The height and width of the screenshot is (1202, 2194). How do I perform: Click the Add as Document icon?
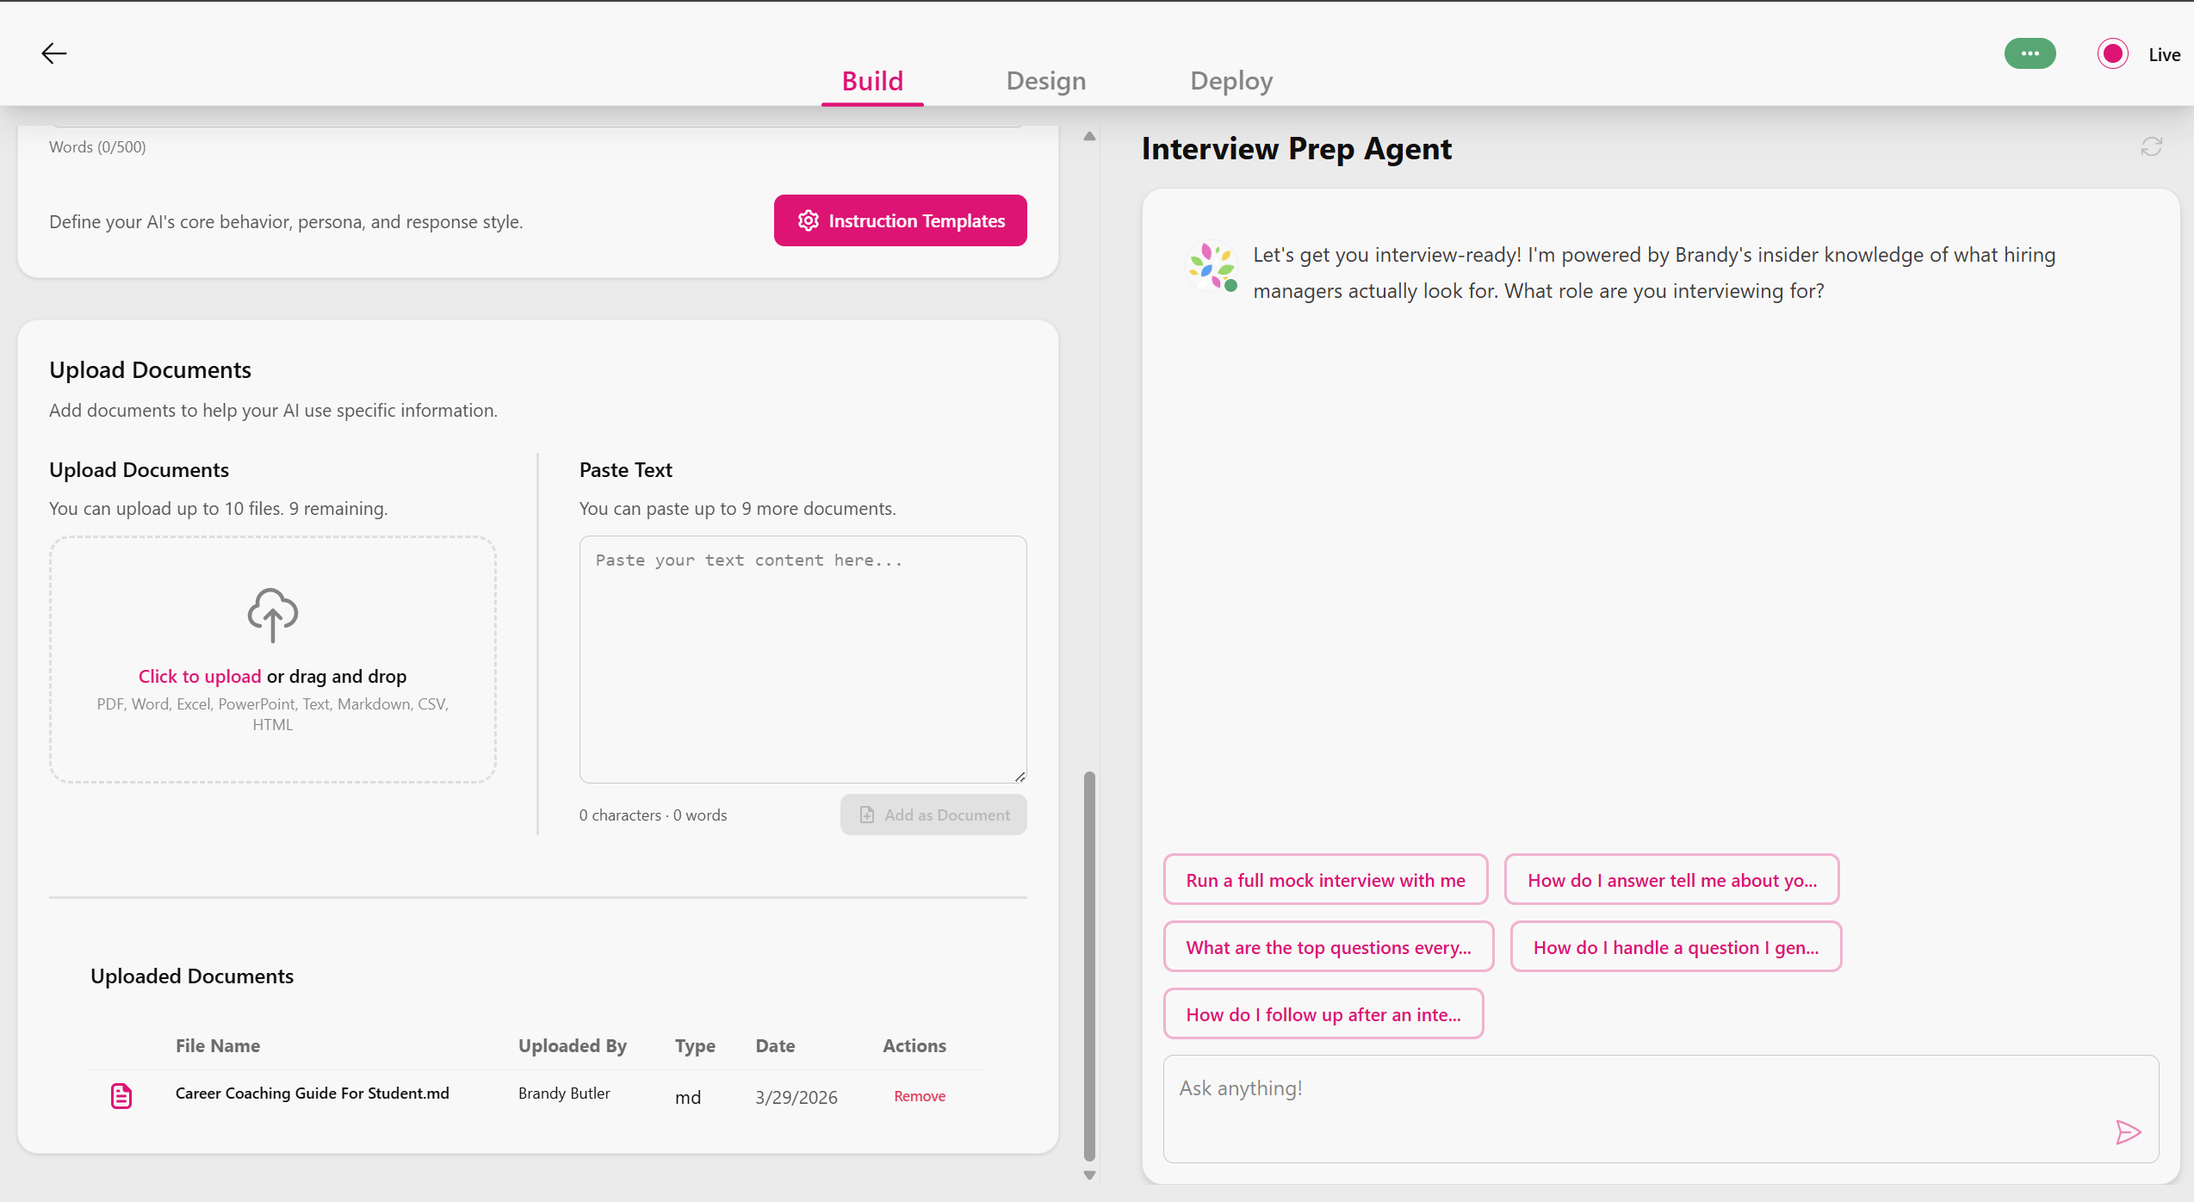click(x=866, y=815)
